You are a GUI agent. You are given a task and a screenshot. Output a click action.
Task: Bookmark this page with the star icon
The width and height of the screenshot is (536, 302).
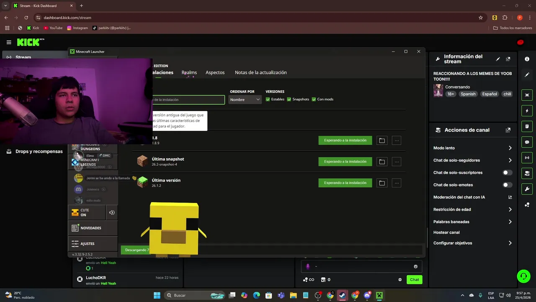pyautogui.click(x=481, y=18)
